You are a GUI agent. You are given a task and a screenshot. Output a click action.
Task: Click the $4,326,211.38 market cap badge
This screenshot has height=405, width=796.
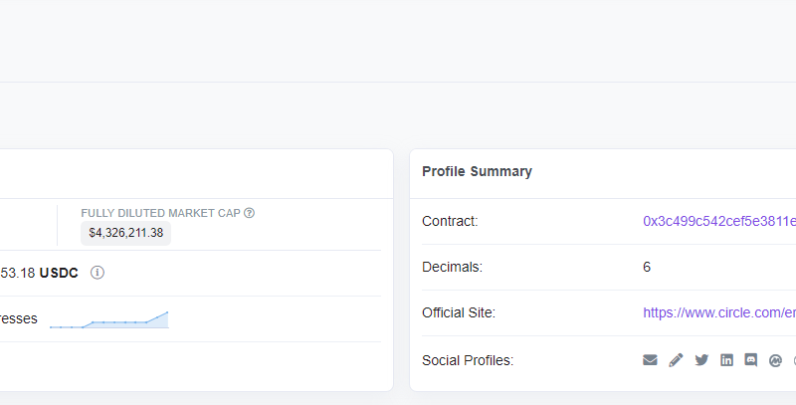click(125, 233)
